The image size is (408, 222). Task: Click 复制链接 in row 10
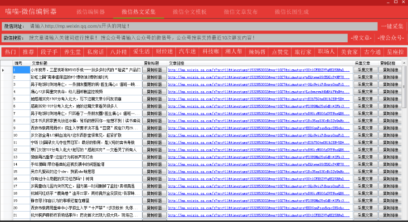(x=391, y=135)
